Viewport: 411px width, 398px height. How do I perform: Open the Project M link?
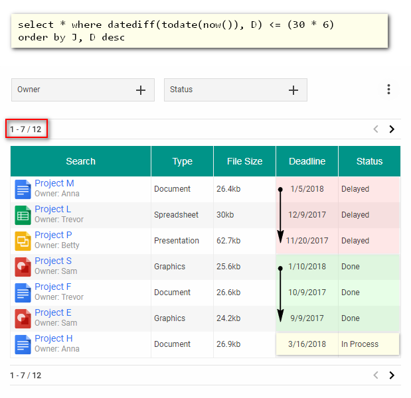(x=54, y=184)
